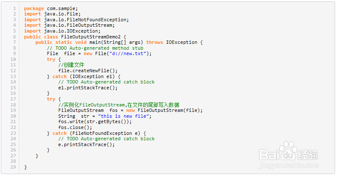Viewport: 338px width, 177px height.
Task: Select line number 12 in the gutter
Action: point(13,71)
